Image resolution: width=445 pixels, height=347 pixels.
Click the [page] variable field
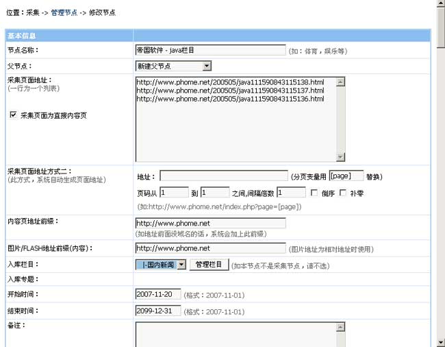coord(346,176)
